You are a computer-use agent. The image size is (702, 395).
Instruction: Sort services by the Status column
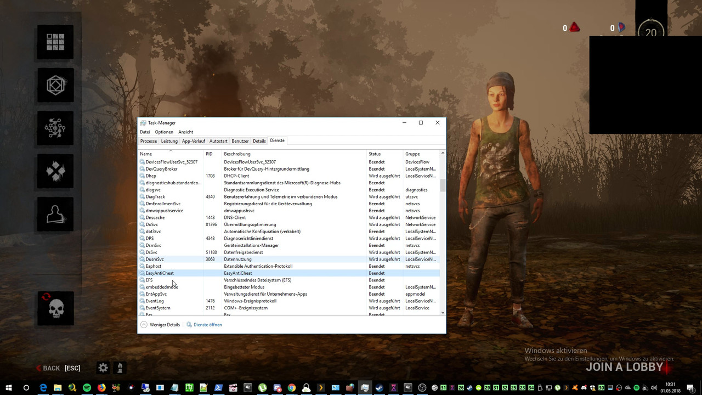386,154
